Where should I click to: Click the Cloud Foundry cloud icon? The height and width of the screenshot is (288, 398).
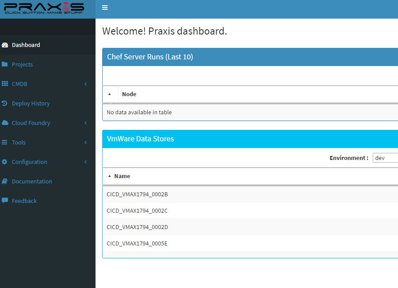(x=5, y=123)
